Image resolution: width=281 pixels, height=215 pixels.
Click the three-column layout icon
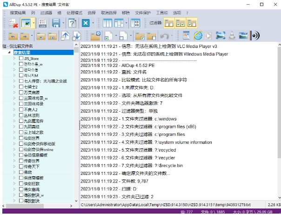coord(107,23)
